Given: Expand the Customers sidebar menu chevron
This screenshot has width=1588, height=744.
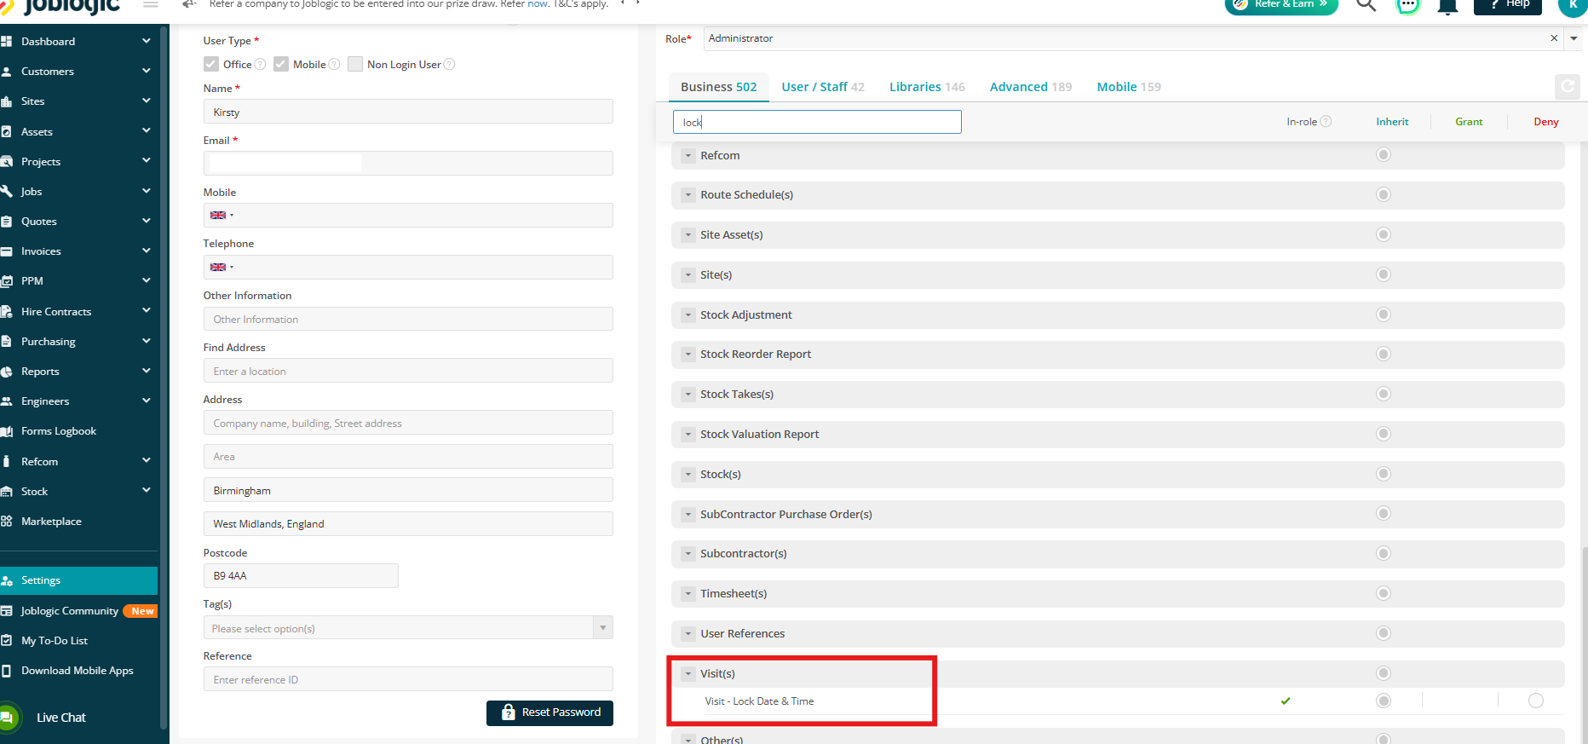Looking at the screenshot, I should [x=147, y=71].
